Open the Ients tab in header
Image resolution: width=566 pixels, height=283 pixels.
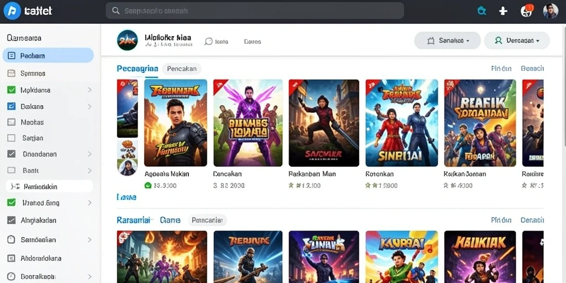tap(221, 41)
